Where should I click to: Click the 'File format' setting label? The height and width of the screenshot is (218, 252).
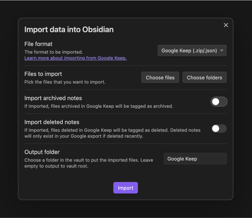tap(38, 44)
